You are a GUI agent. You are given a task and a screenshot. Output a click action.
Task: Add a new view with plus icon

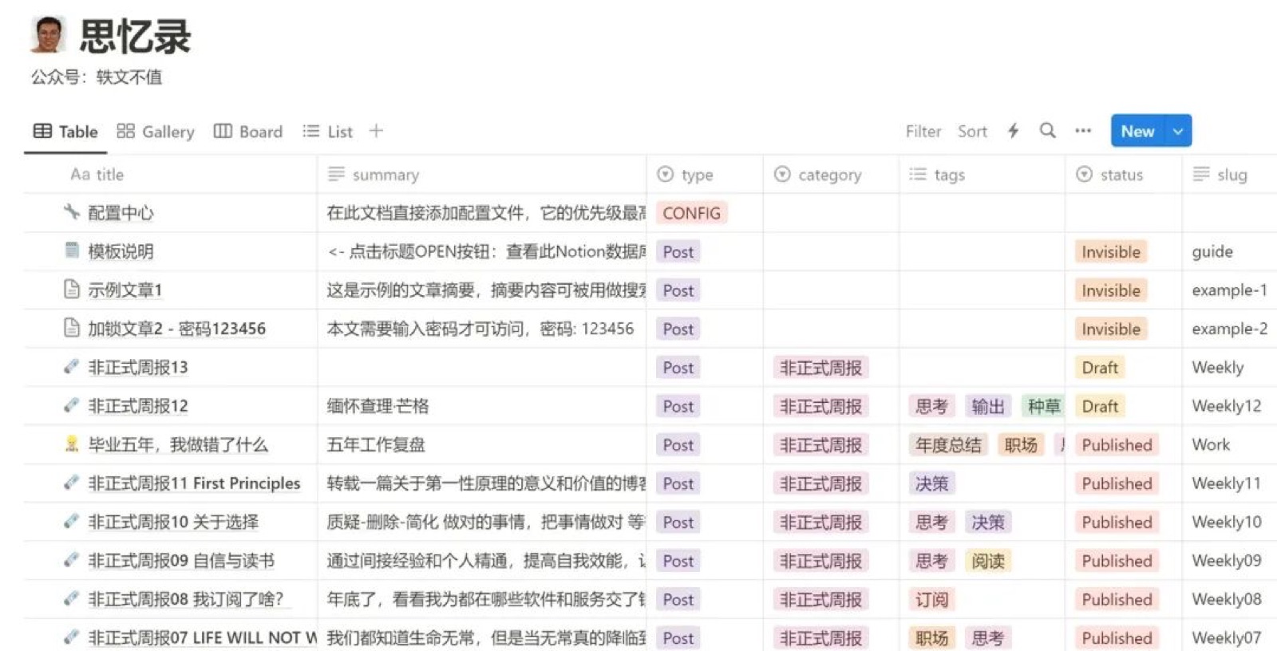(376, 131)
